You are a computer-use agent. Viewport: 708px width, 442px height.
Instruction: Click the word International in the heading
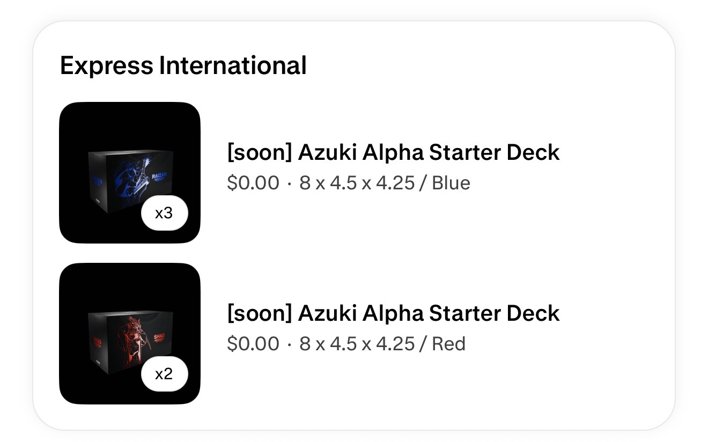232,66
